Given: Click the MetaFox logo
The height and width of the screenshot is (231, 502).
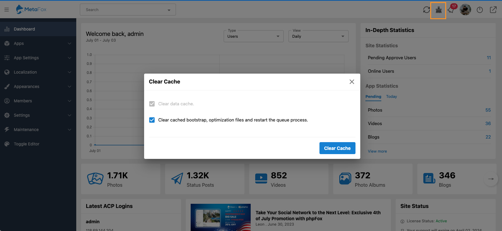Looking at the screenshot, I should [31, 10].
